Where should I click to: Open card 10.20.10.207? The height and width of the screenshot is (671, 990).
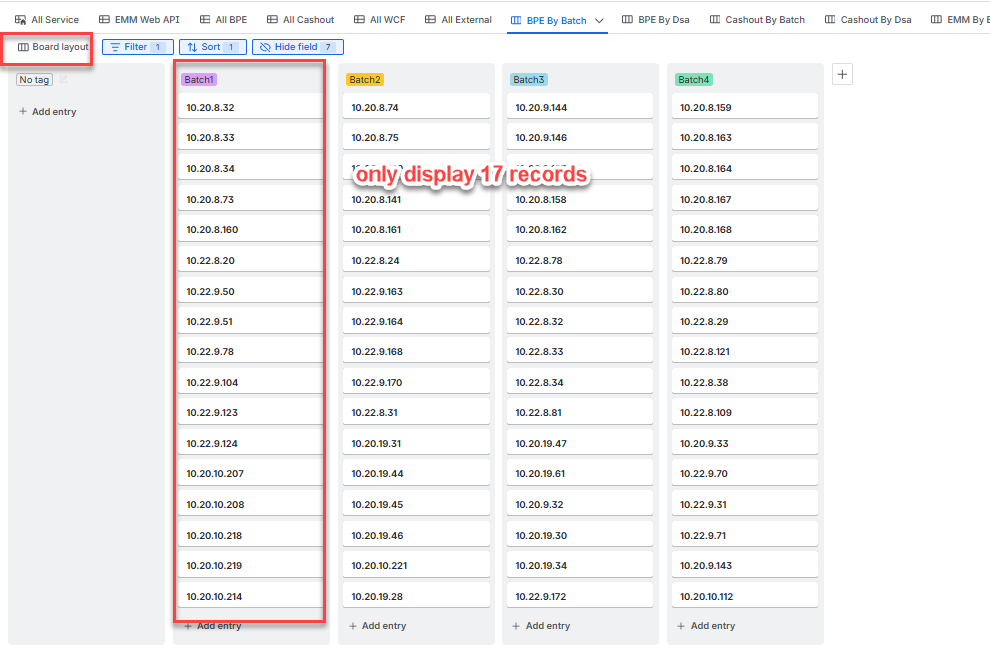251,473
